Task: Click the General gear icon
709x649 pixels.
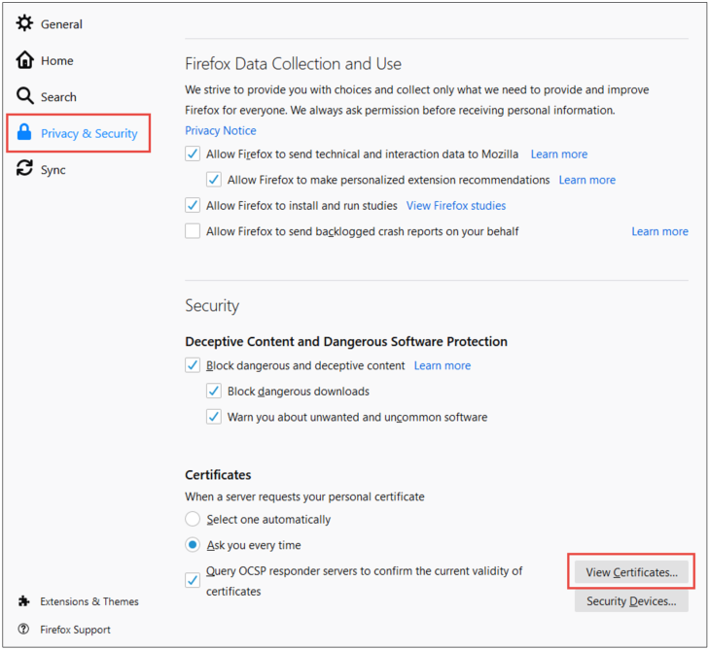Action: pyautogui.click(x=24, y=23)
